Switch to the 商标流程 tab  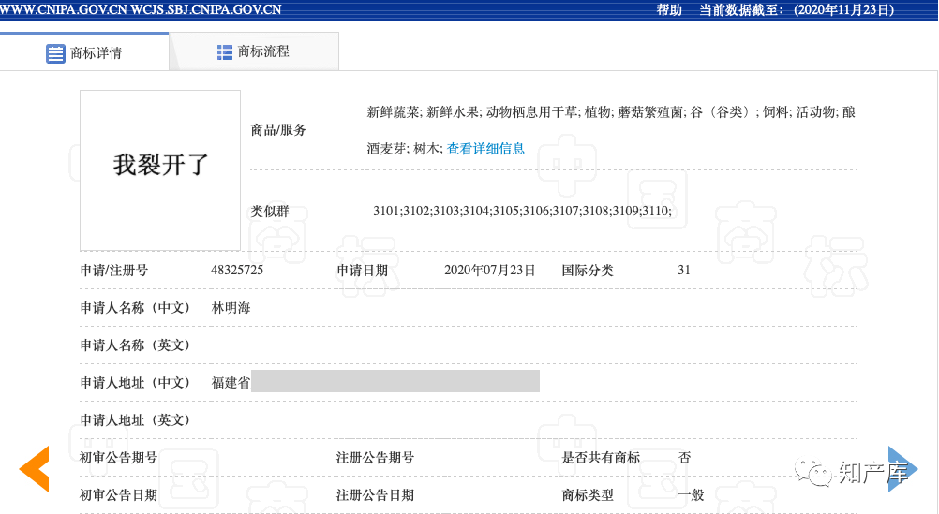(254, 52)
